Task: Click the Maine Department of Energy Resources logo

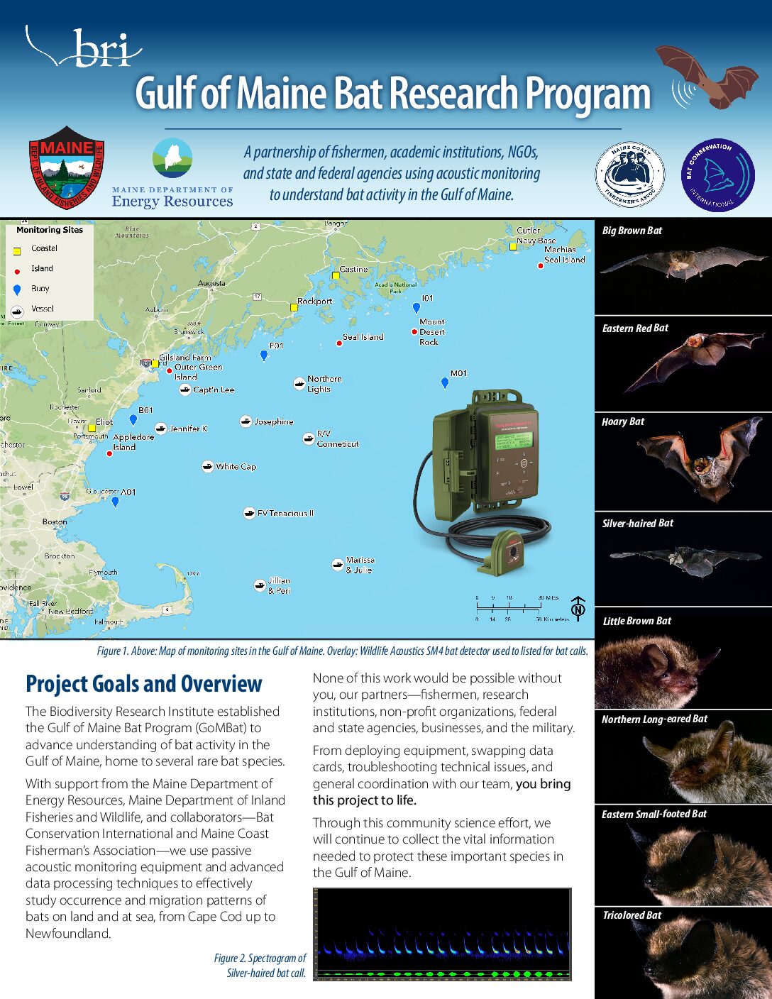Action: 172,174
